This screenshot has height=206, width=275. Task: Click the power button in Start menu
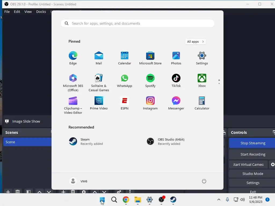[x=204, y=181]
